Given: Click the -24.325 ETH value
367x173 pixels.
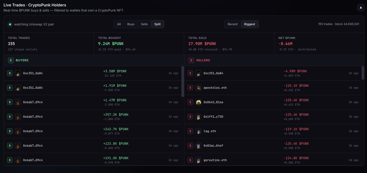Looking at the screenshot, I should [x=112, y=76].
